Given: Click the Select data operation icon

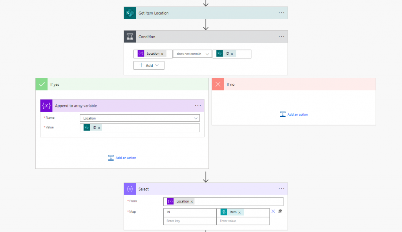Looking at the screenshot, I should tap(130, 189).
